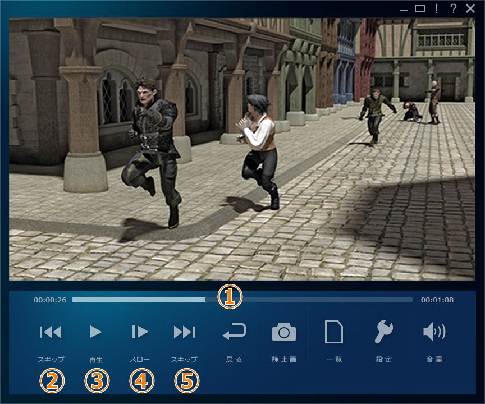Open volume control via speaker icon
Screen dimensions: 485x404
click(434, 332)
